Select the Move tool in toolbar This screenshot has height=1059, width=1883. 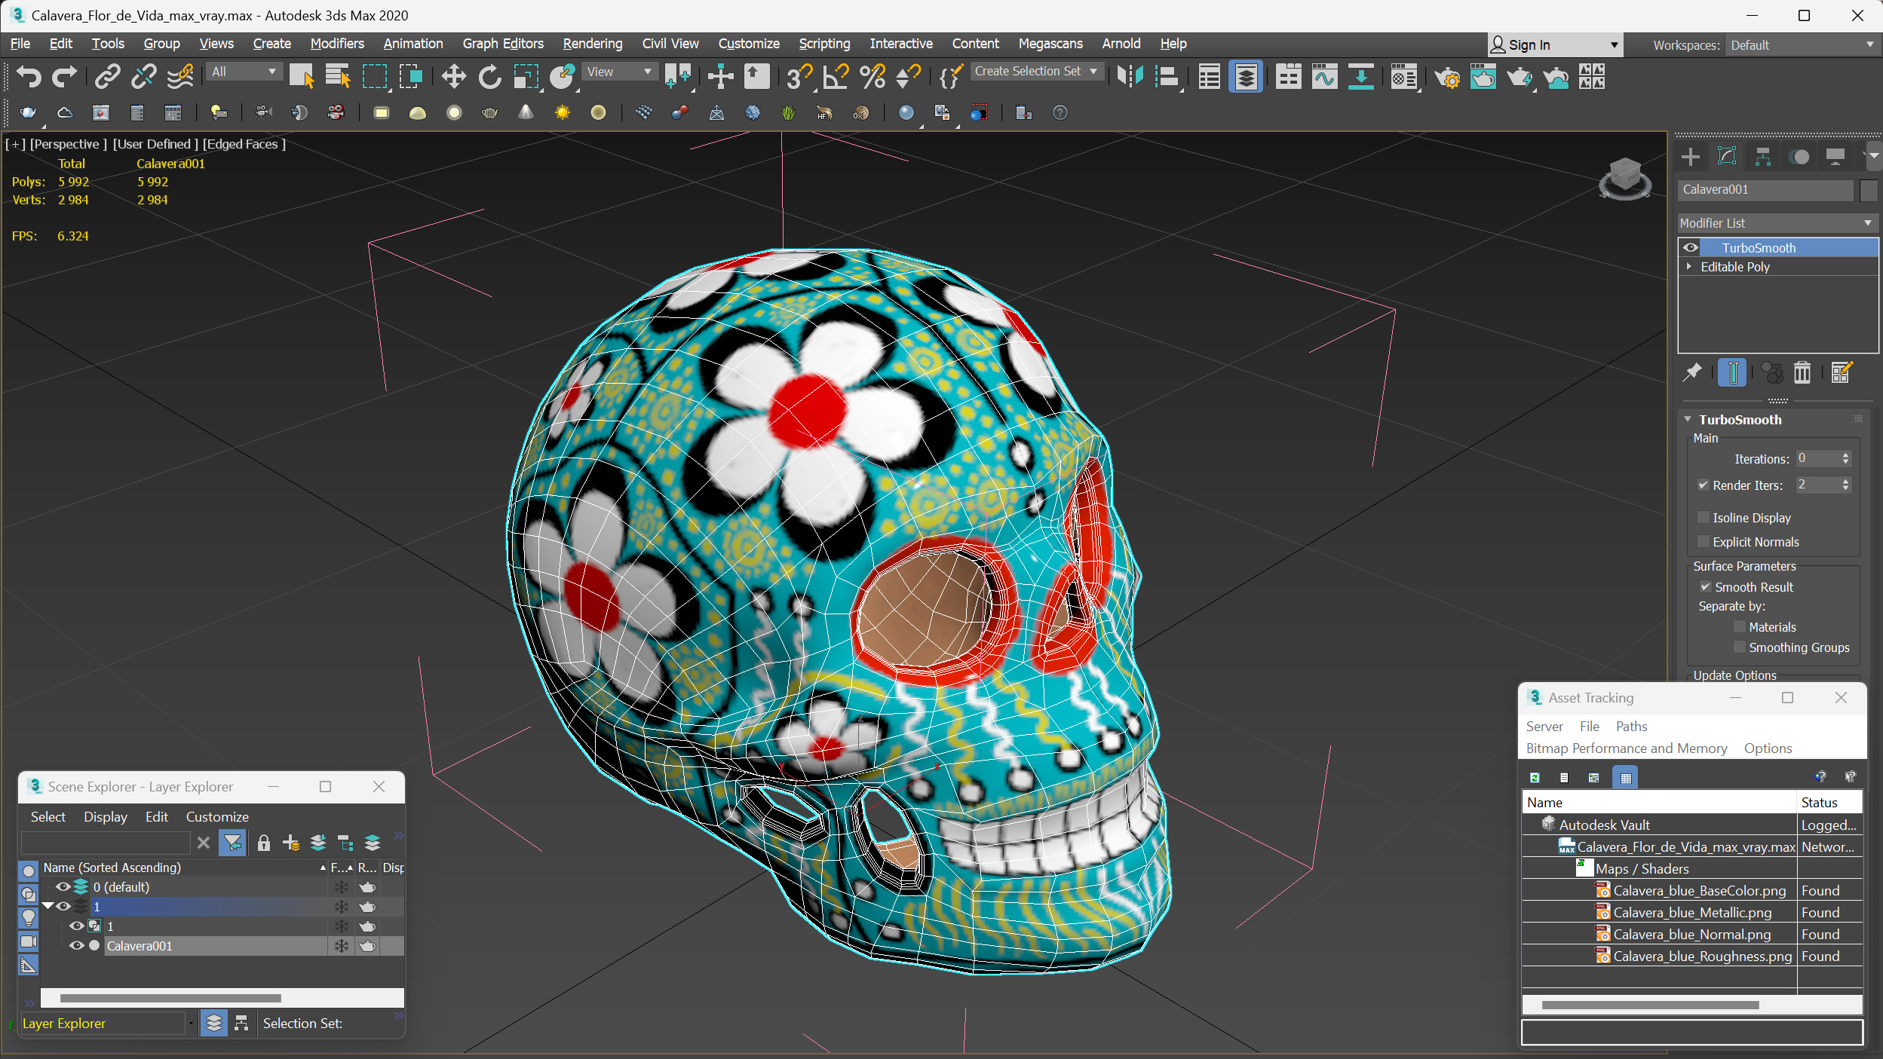(x=452, y=78)
